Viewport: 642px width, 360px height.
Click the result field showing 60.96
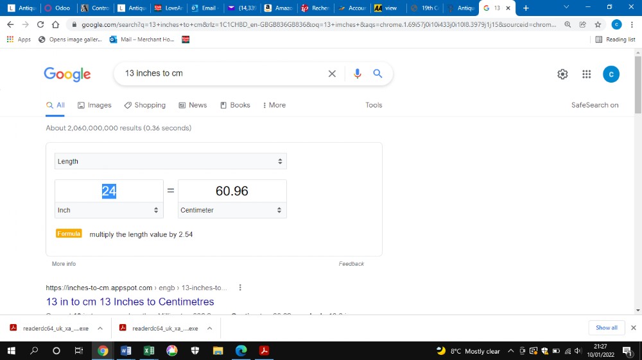point(232,191)
